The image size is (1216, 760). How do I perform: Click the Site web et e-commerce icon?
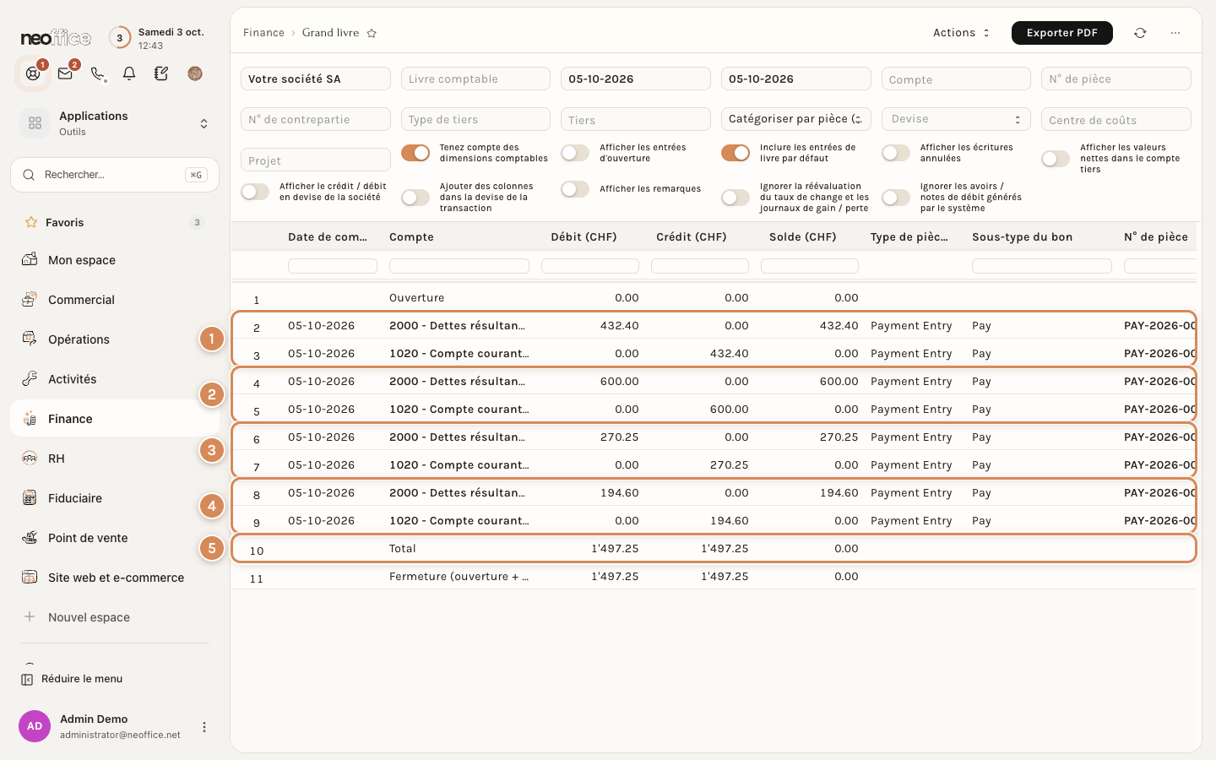[x=30, y=578]
